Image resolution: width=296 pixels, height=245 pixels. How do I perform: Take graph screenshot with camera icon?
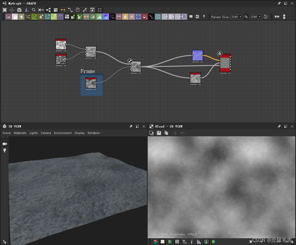point(19,10)
